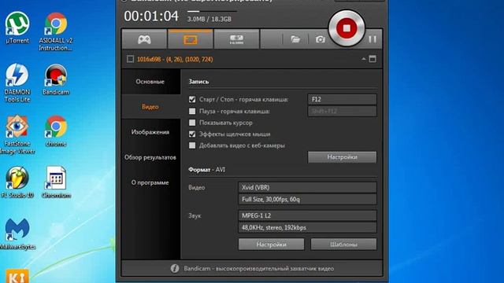Image resolution: width=504 pixels, height=283 pixels.
Task: Open FastStone Image Viewer shortcut
Action: pyautogui.click(x=17, y=134)
